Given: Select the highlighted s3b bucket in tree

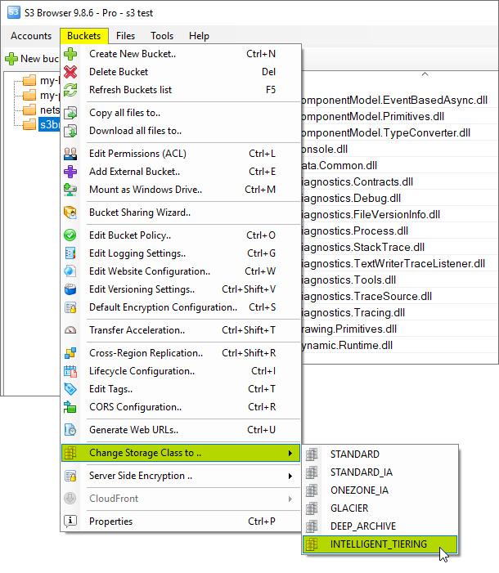Looking at the screenshot, I should (49, 124).
